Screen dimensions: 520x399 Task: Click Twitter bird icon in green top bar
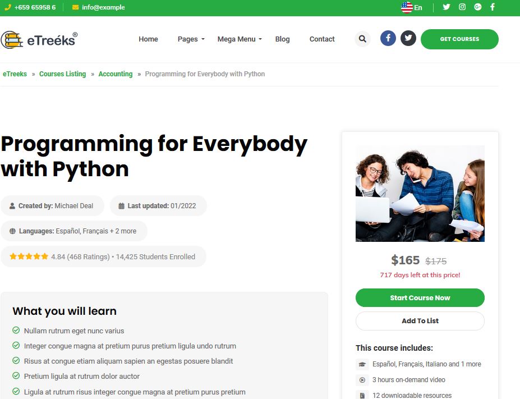click(447, 7)
